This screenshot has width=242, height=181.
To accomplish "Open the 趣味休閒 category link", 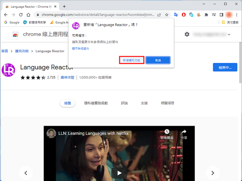I will pos(67,77).
